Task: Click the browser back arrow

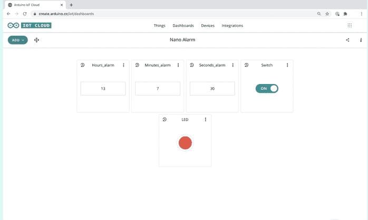Action: [8, 14]
